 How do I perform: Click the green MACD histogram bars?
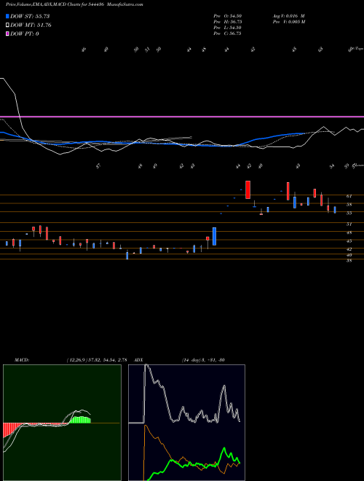click(x=80, y=420)
